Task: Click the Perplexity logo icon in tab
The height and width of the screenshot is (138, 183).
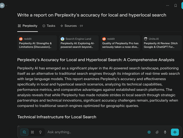Action: (19, 26)
